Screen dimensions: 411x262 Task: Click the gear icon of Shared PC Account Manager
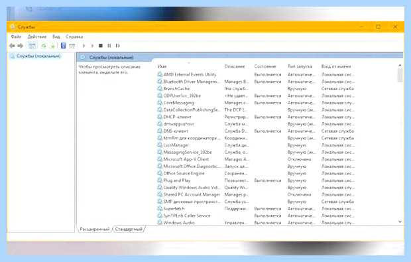pos(160,194)
